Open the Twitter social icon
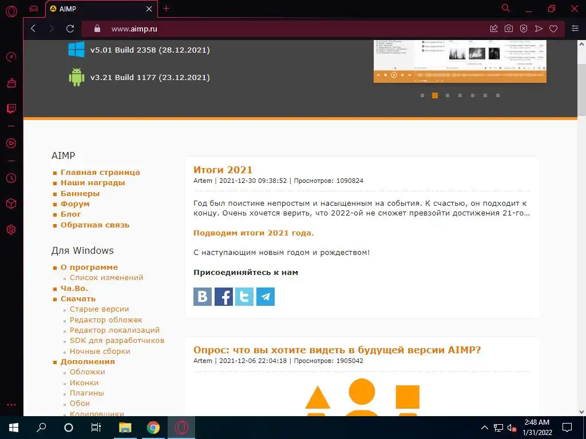 (x=244, y=297)
